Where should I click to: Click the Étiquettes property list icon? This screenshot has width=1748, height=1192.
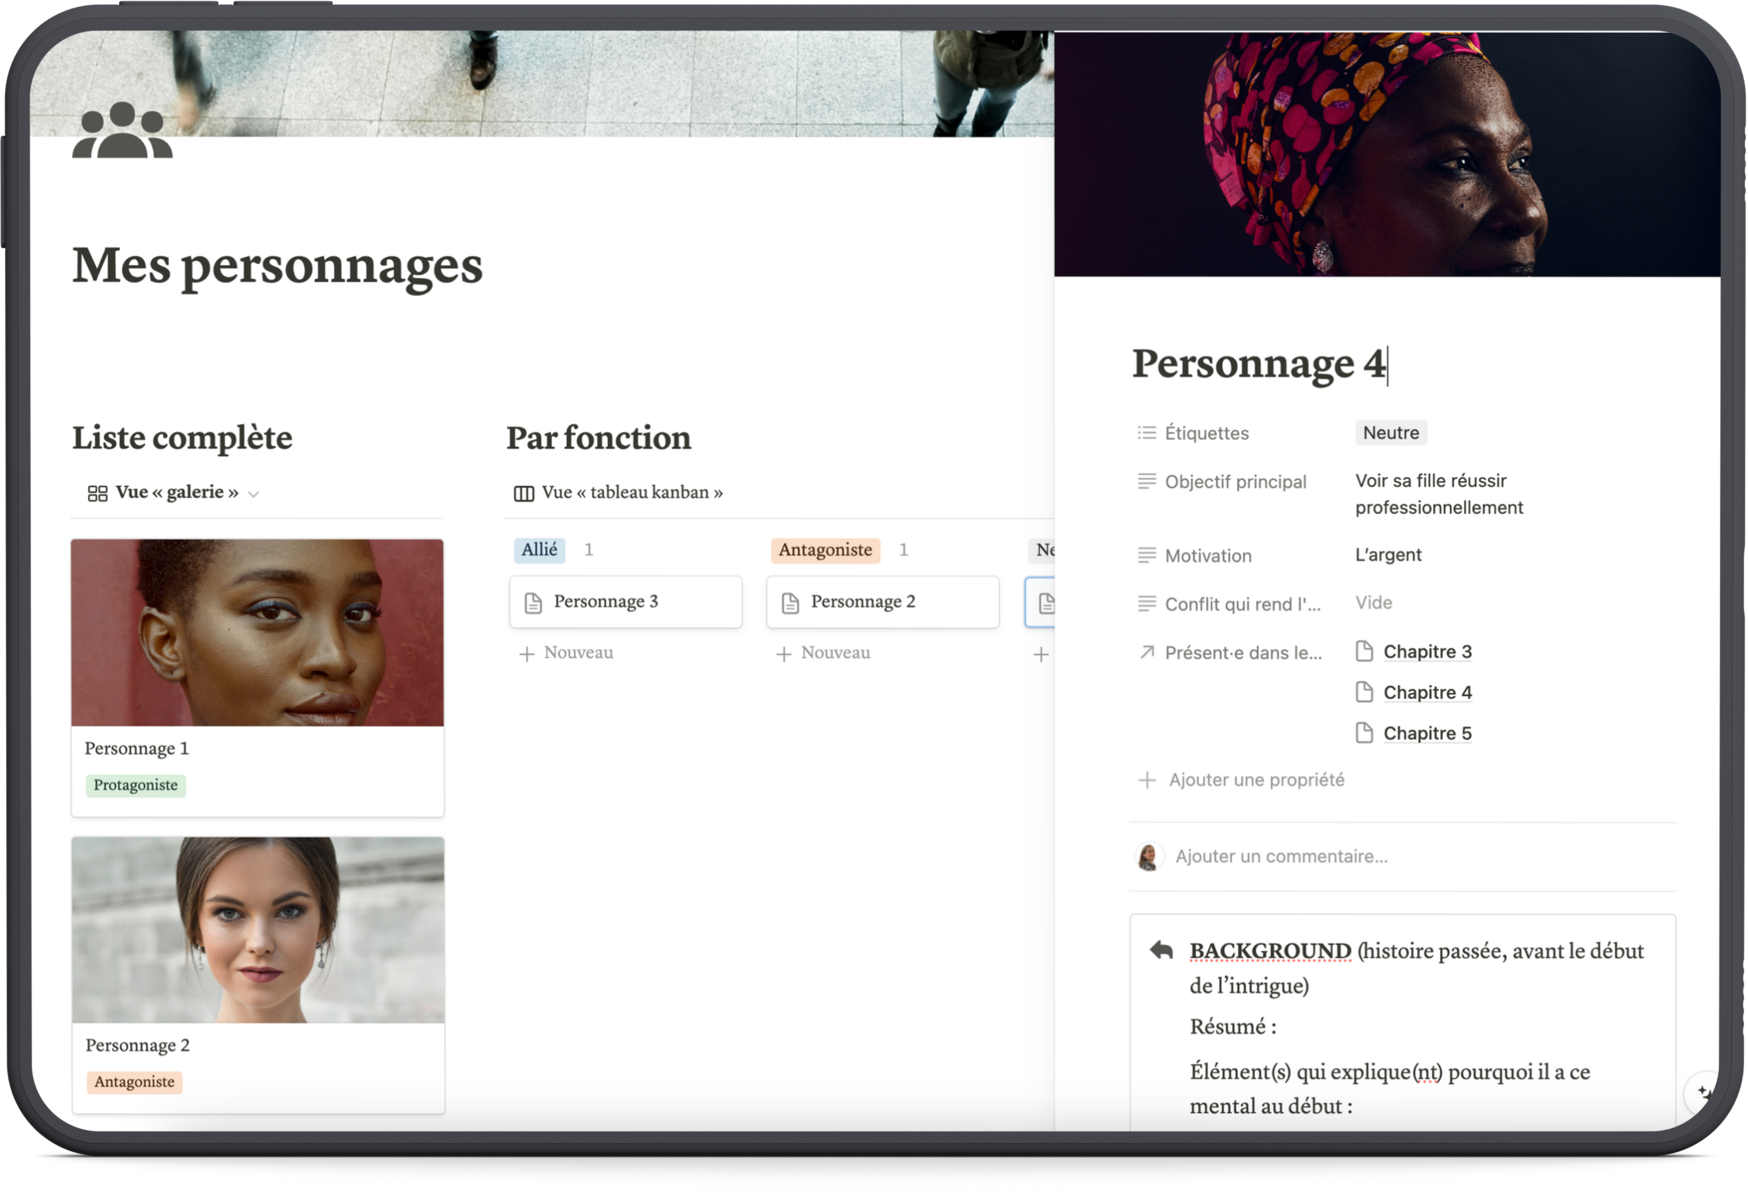pos(1146,433)
